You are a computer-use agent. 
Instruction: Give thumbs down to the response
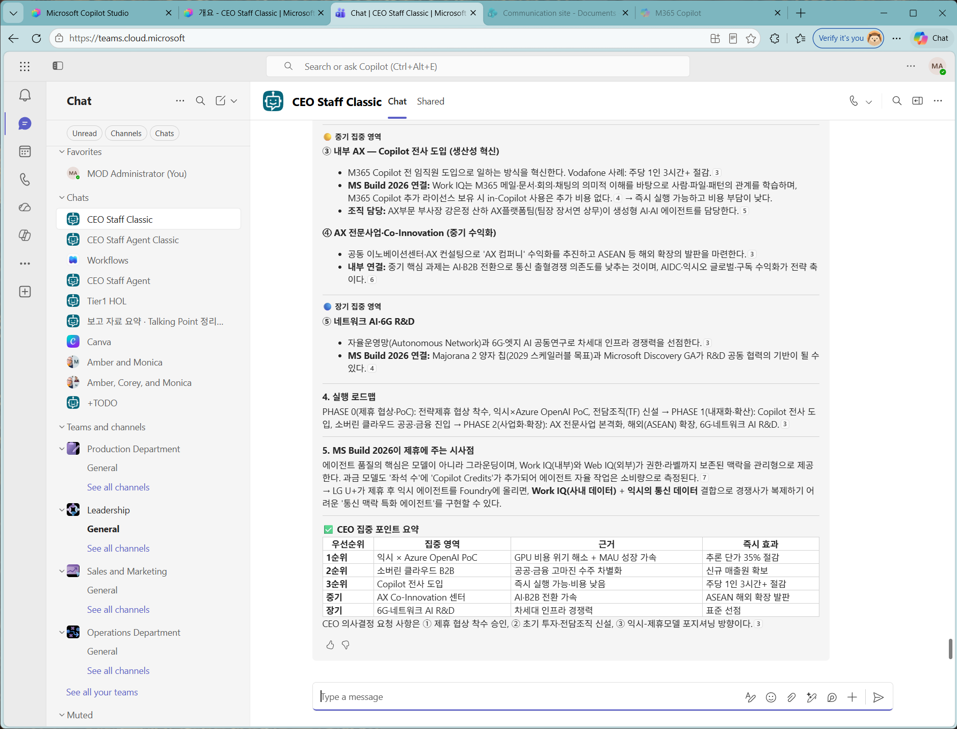click(345, 645)
